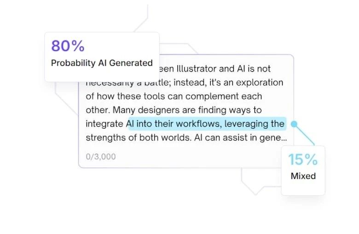Click the connector line to the Mixed card
359x234 pixels.
tap(305, 136)
